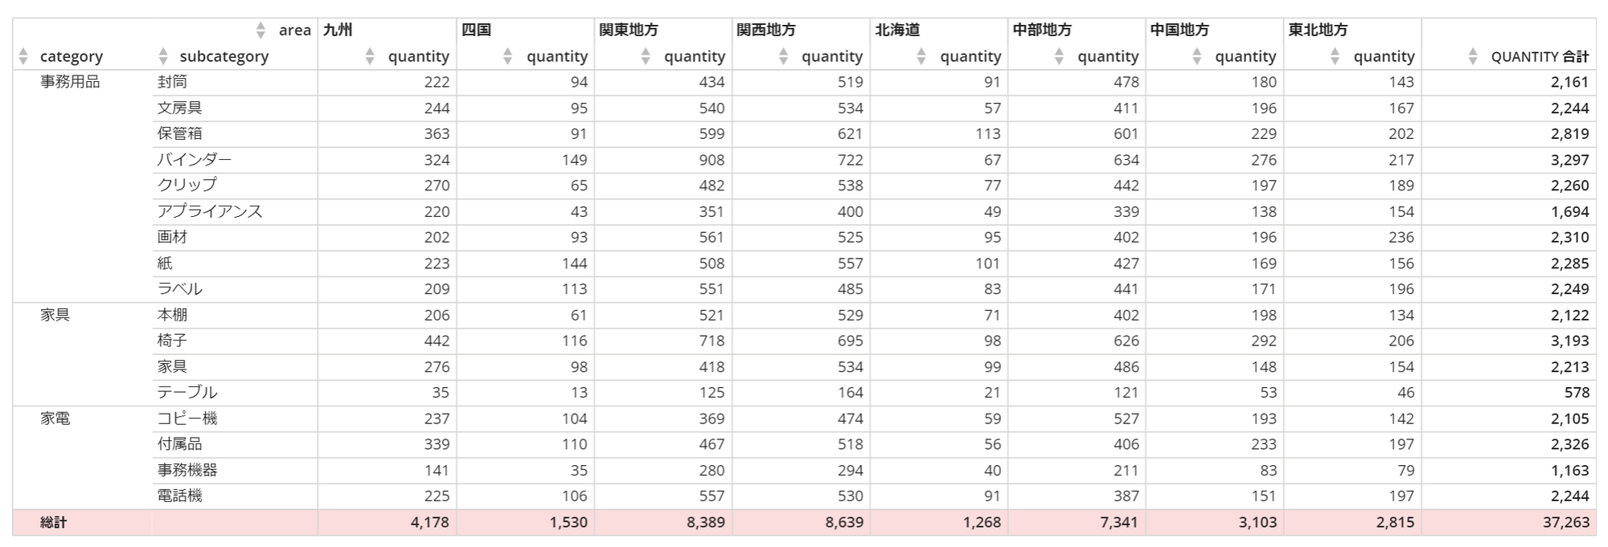Click the 関西地方 total 8,639

(x=843, y=522)
